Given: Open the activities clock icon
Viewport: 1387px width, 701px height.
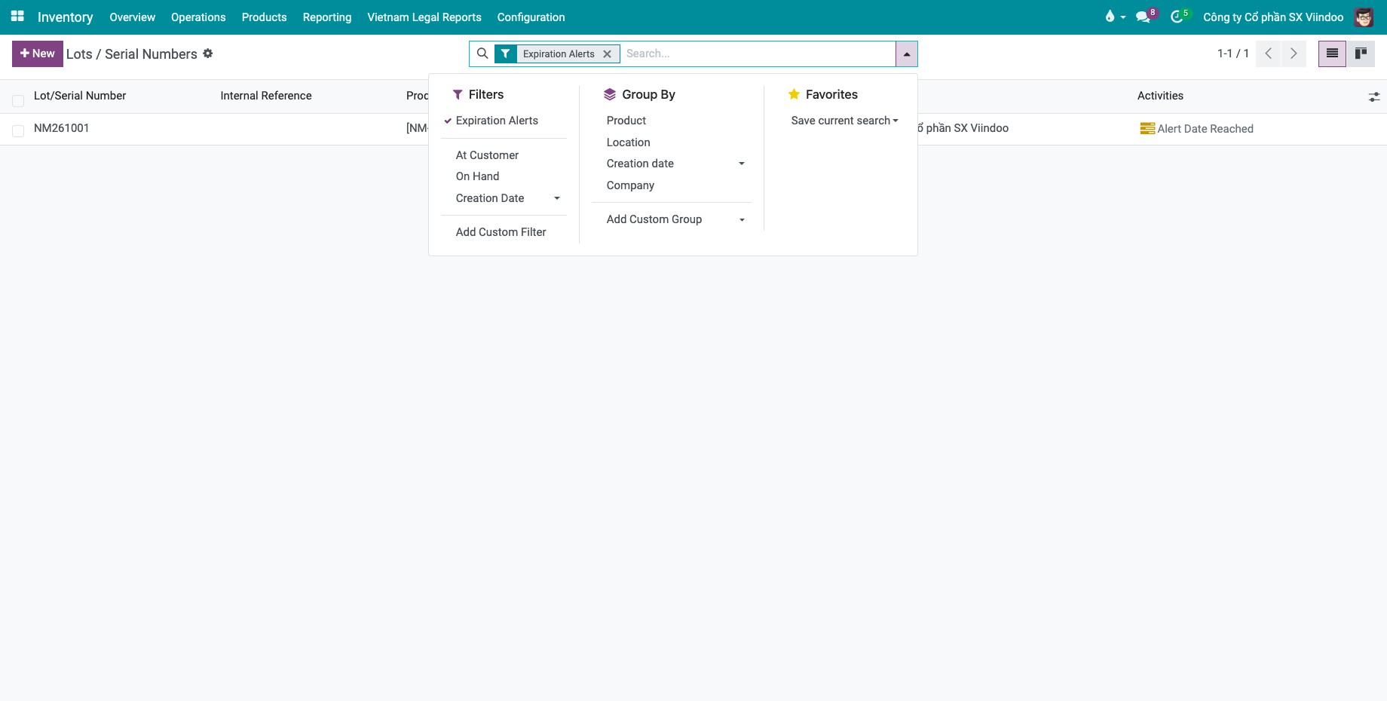Looking at the screenshot, I should point(1178,17).
